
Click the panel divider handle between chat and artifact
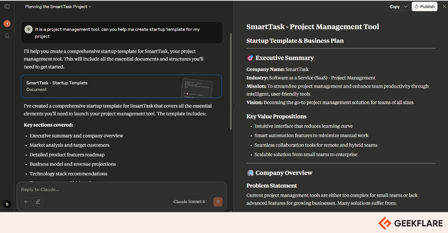(233, 106)
